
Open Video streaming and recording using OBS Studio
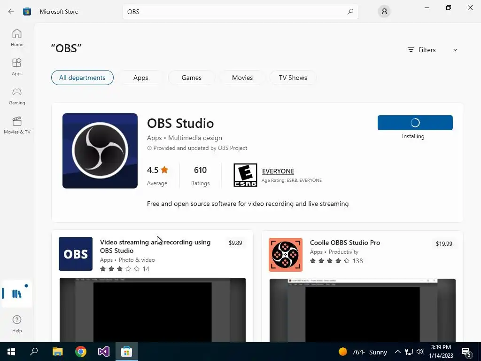tap(155, 246)
